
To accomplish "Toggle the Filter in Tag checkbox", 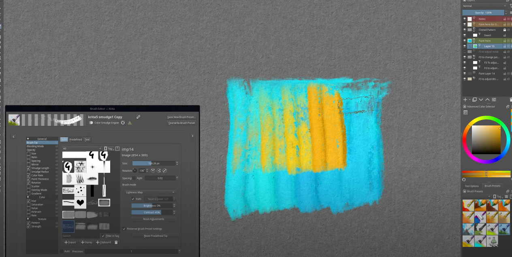I will tap(102, 236).
